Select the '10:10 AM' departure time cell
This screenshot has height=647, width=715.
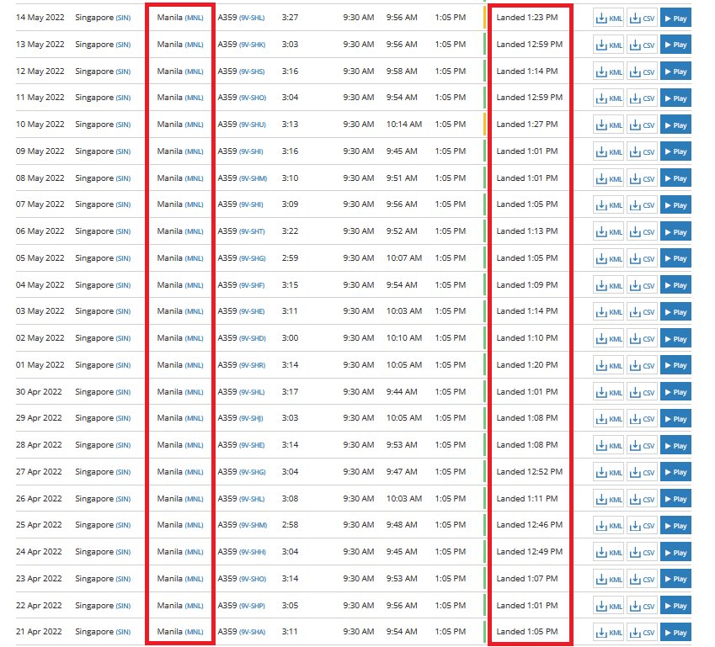coord(404,337)
